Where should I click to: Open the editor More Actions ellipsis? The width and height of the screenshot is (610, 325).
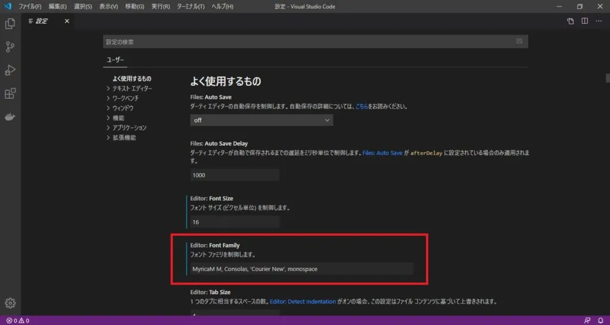pos(599,21)
